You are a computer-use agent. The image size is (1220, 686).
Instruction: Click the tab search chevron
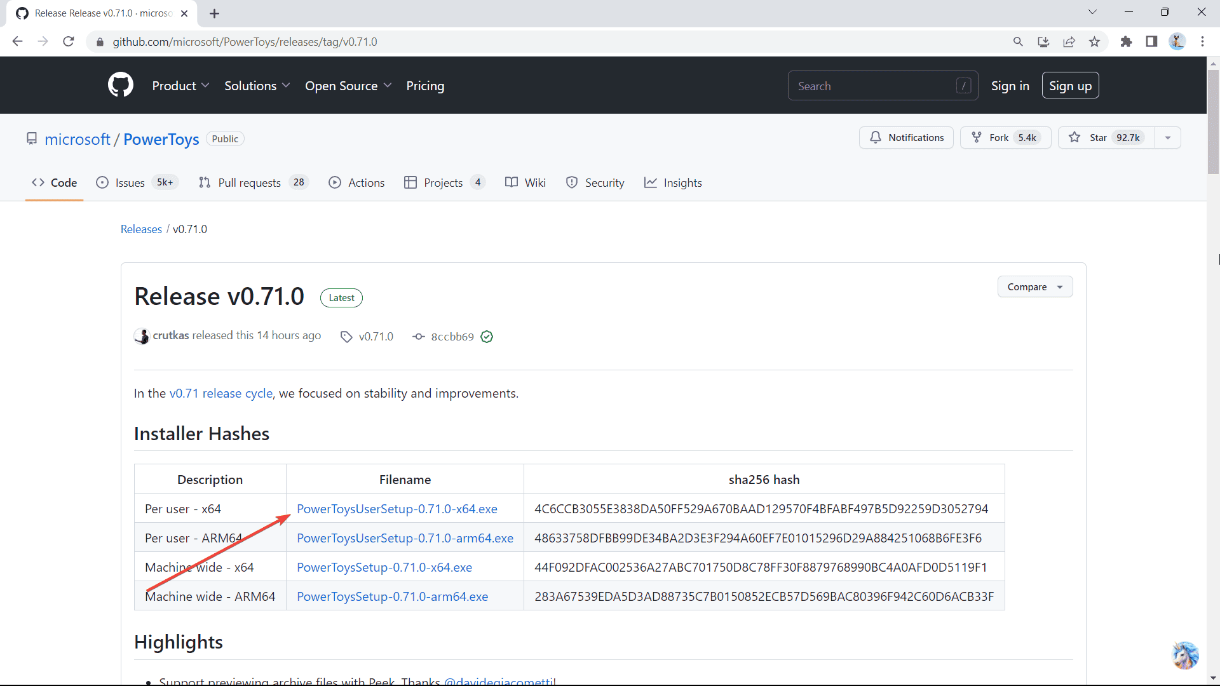(1092, 12)
